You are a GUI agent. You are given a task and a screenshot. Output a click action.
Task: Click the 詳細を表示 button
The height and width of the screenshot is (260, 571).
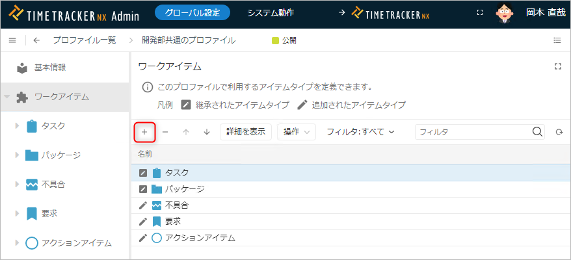[x=246, y=132]
